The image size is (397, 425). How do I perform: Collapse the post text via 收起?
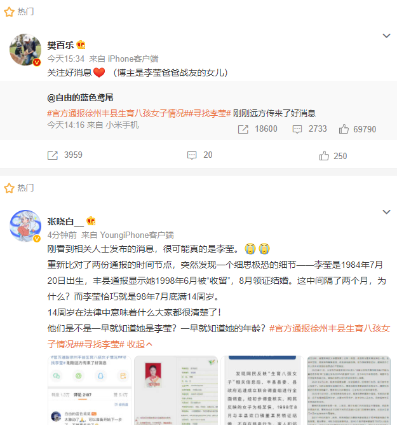[140, 344]
